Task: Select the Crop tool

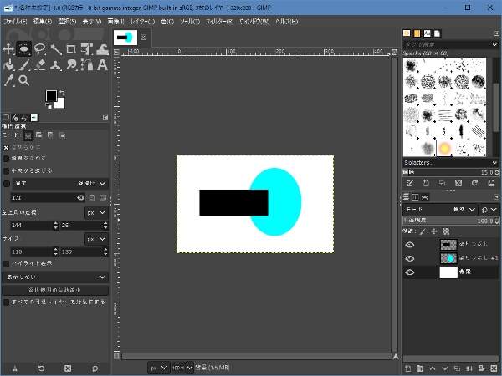Action: [71, 49]
